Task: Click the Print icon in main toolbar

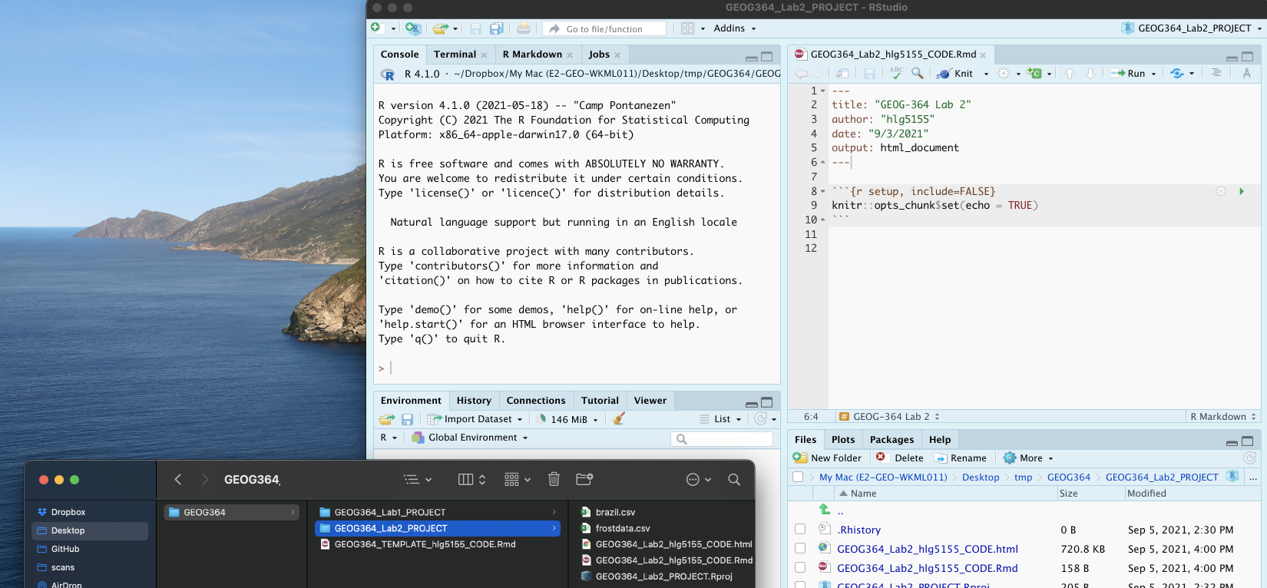Action: (x=524, y=28)
